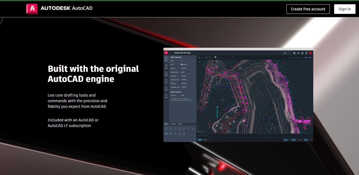The image size is (359, 175).
Task: Open the Layers panel icon
Action: coord(166,66)
